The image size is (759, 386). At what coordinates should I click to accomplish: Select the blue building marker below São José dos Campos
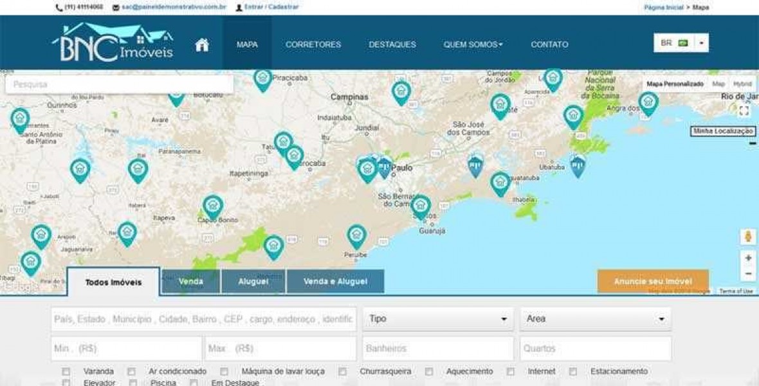tap(475, 166)
